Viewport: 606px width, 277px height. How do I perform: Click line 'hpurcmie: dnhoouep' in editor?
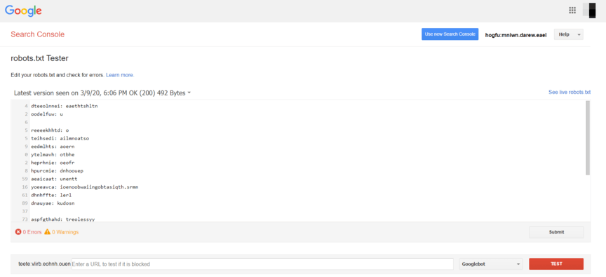58,171
